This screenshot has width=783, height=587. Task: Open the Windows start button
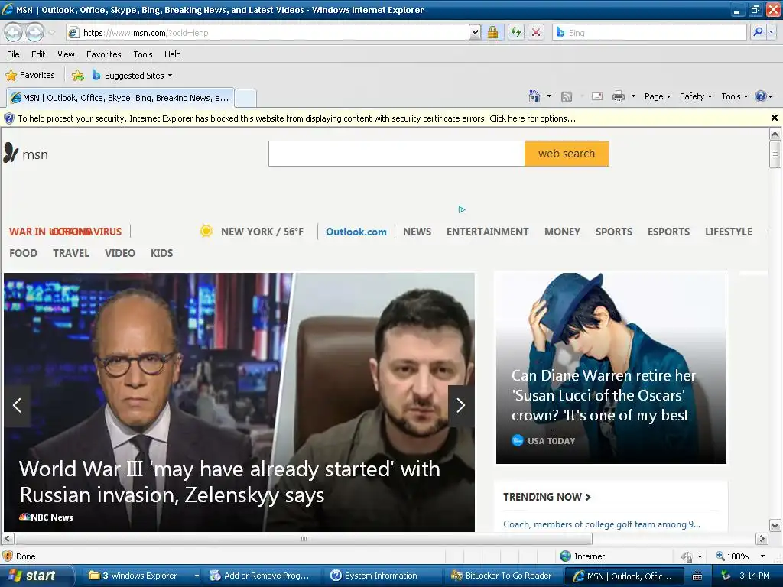[x=35, y=576]
